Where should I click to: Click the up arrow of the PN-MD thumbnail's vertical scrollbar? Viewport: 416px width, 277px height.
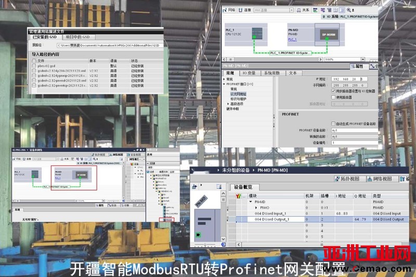point(223,193)
